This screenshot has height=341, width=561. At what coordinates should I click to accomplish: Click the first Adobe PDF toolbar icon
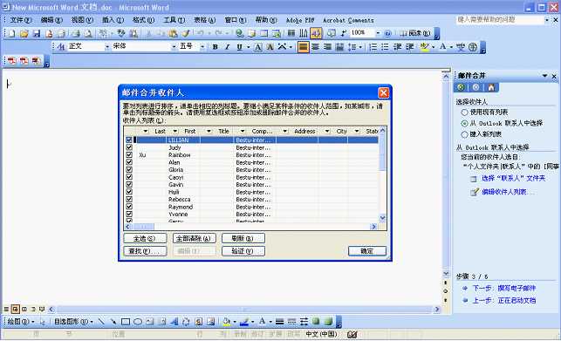pyautogui.click(x=12, y=61)
